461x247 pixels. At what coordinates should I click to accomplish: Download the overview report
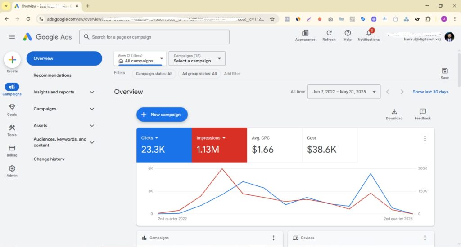click(x=394, y=115)
